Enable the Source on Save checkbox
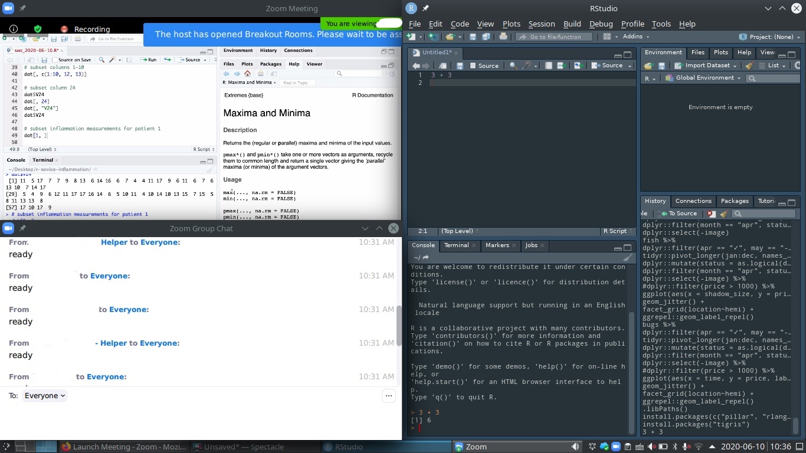This screenshot has height=453, width=806. pos(473,65)
